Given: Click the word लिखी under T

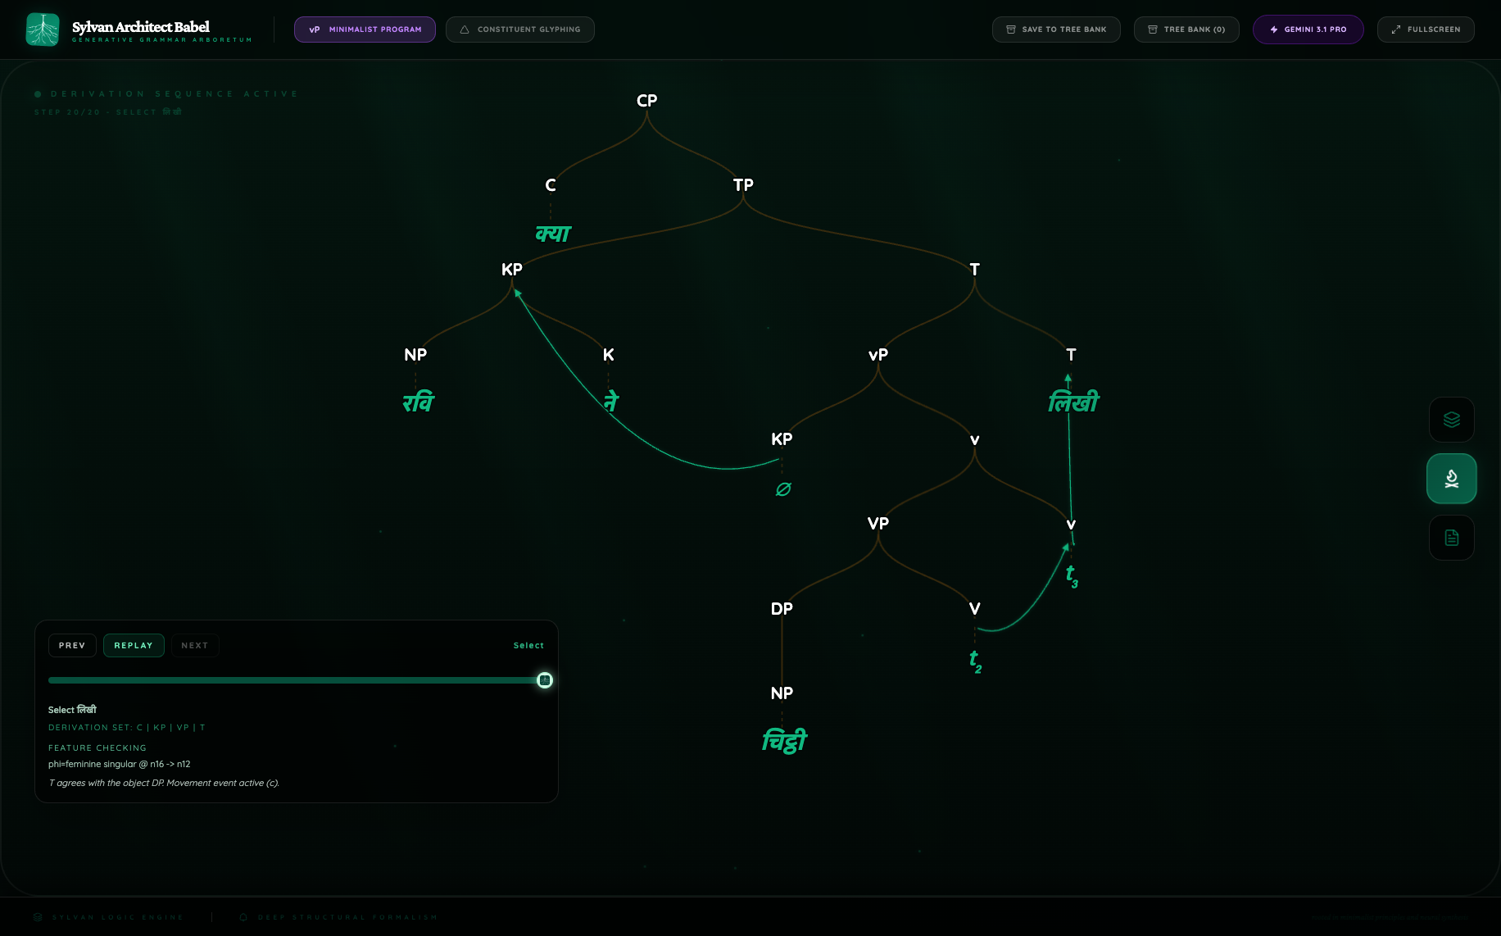Looking at the screenshot, I should 1072,402.
